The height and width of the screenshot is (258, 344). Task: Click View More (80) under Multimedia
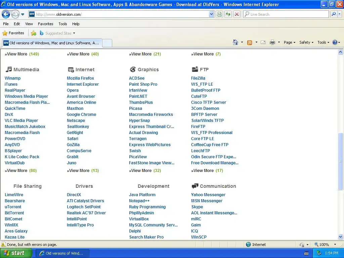tap(20, 170)
